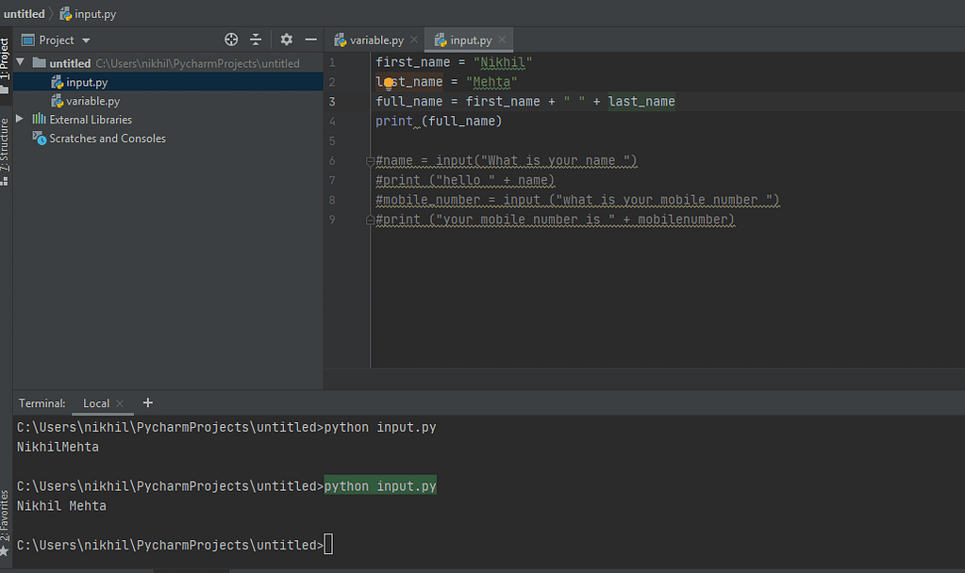
Task: Expand External Libraries node
Action: pyautogui.click(x=20, y=118)
